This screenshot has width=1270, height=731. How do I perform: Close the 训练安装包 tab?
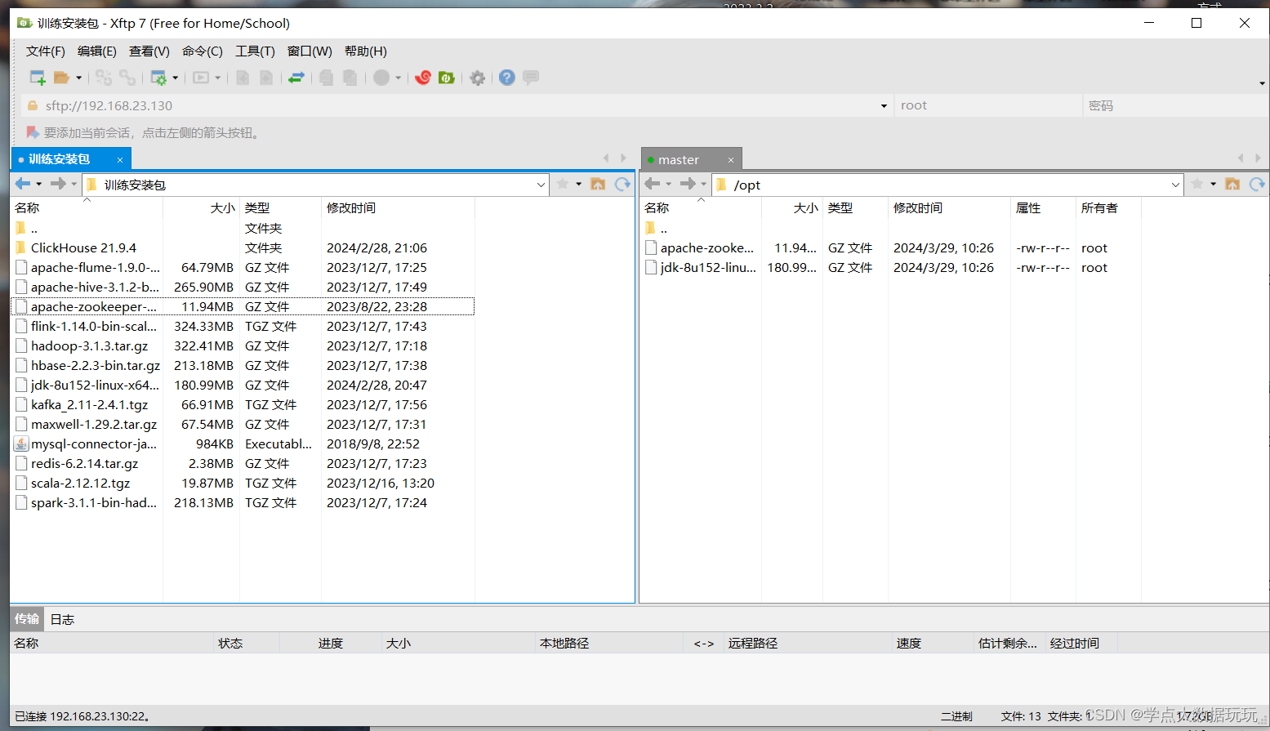coord(120,159)
